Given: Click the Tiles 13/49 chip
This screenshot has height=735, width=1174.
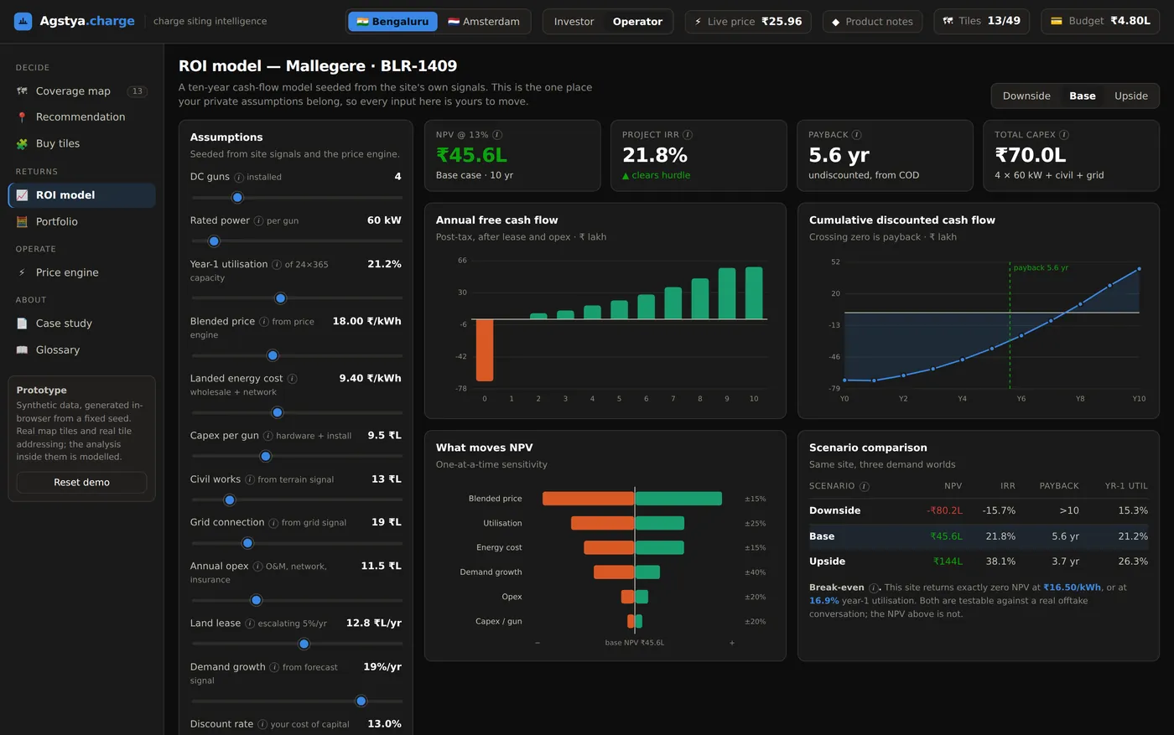Looking at the screenshot, I should coord(982,21).
